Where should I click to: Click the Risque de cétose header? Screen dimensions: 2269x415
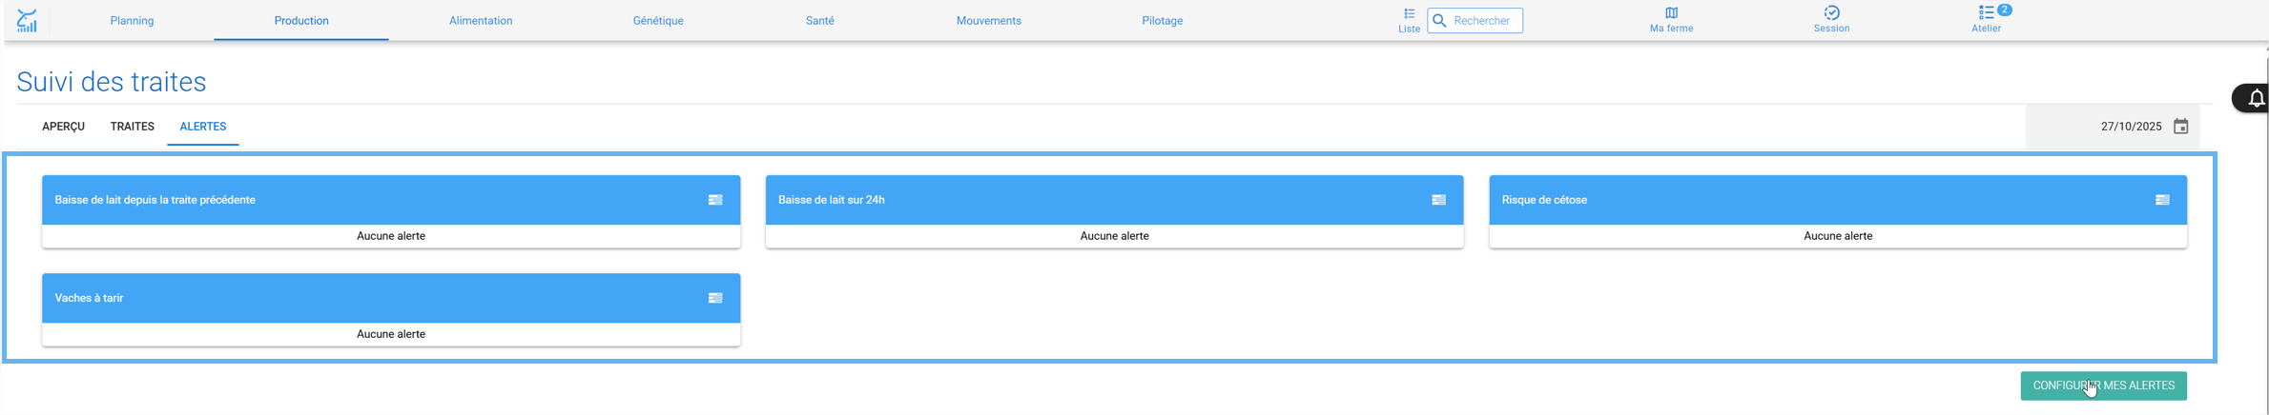[1838, 200]
